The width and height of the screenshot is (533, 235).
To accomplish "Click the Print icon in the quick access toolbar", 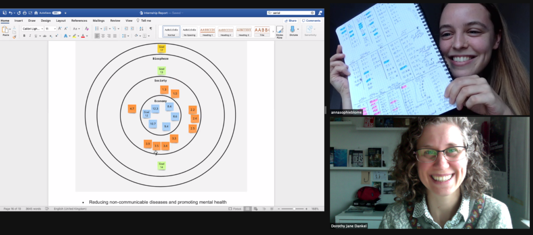I will click(x=24, y=13).
